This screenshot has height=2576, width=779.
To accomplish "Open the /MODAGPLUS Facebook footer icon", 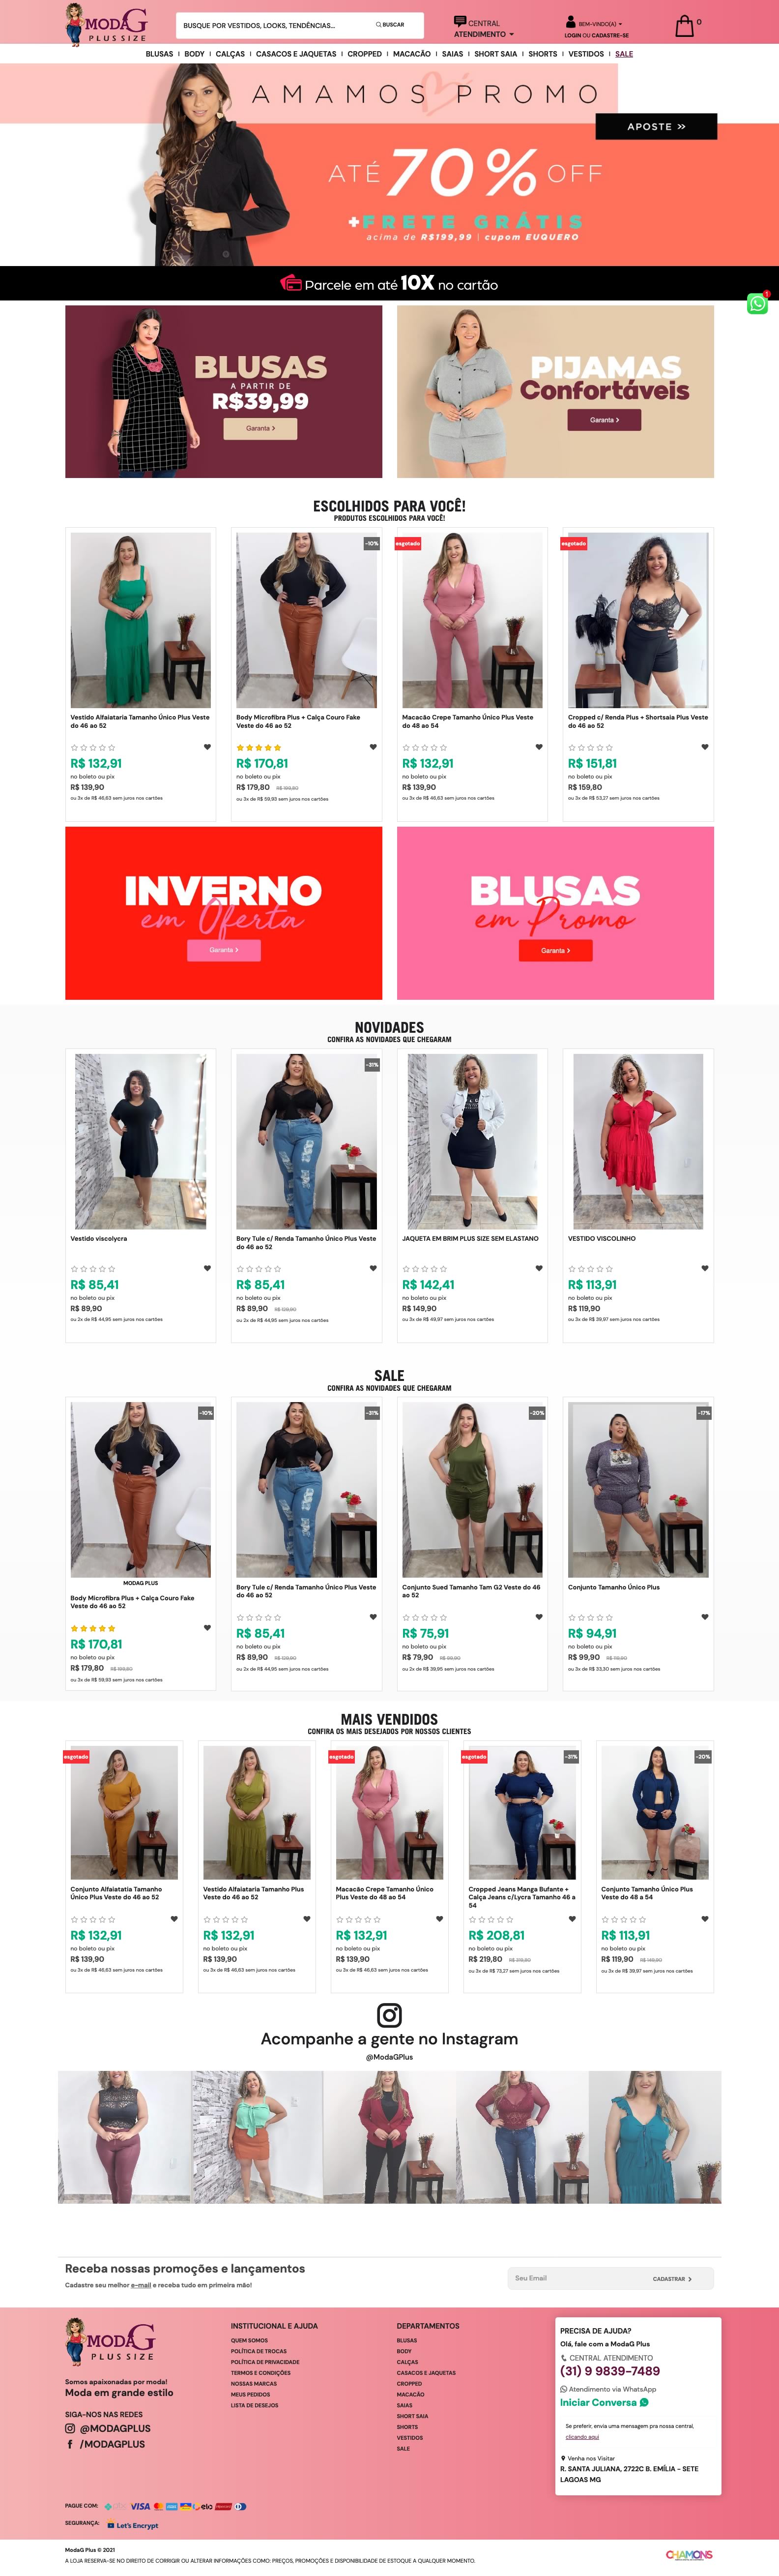I will point(70,2444).
